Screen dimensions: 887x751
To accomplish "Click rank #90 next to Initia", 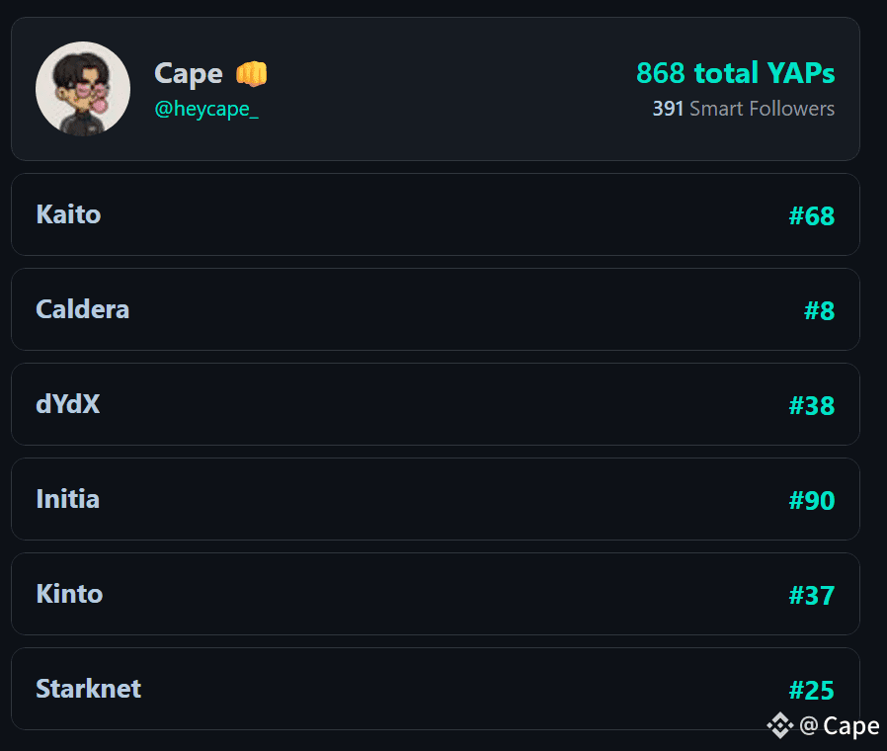I will tap(811, 499).
